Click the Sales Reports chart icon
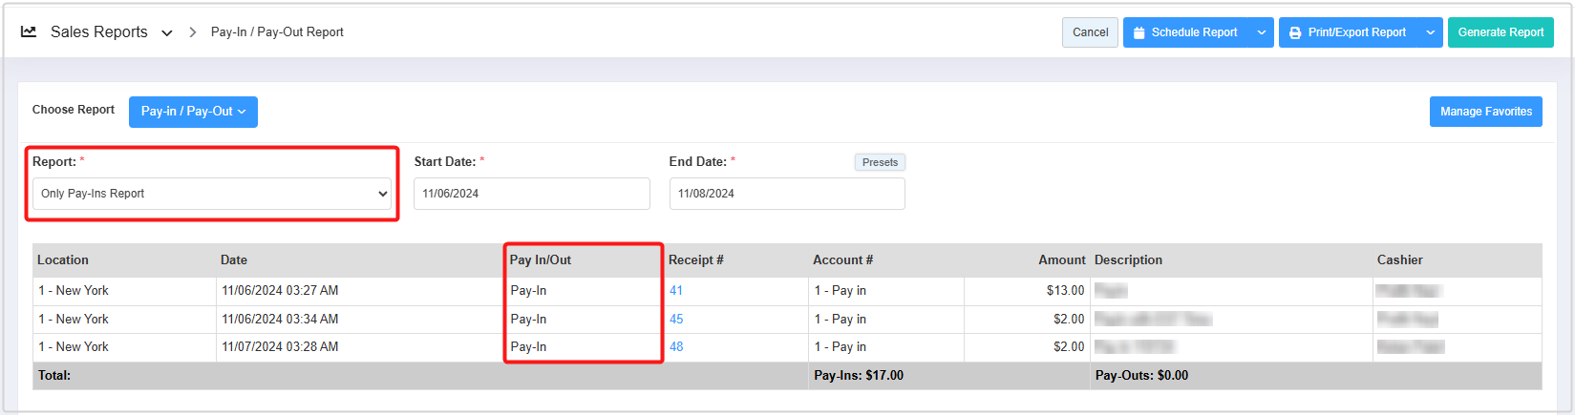1575x415 pixels. pyautogui.click(x=29, y=31)
